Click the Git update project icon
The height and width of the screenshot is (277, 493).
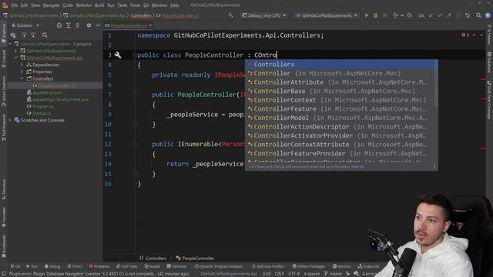(431, 15)
